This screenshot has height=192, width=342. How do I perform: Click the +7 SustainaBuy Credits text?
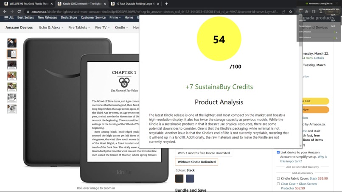coord(219,87)
